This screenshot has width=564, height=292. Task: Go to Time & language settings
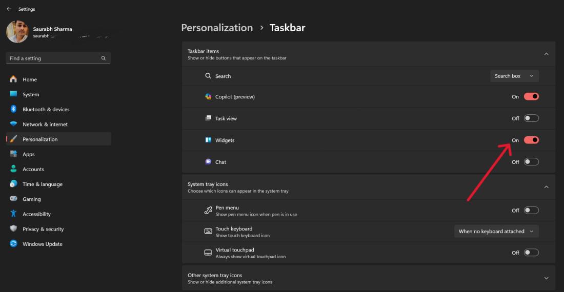tap(42, 184)
